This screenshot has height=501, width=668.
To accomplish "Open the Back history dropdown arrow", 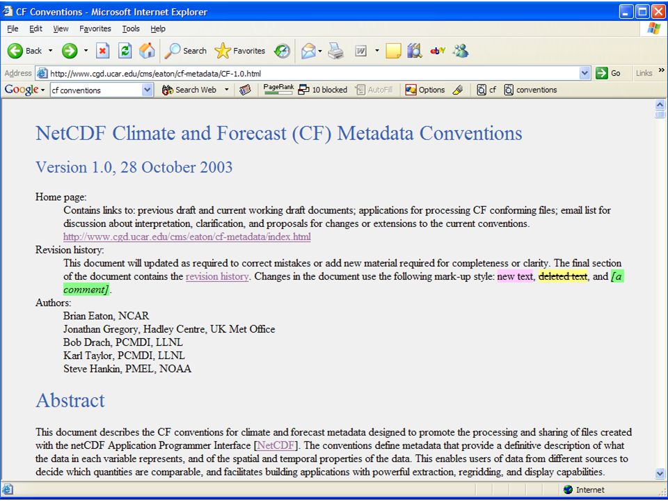I will pos(50,51).
